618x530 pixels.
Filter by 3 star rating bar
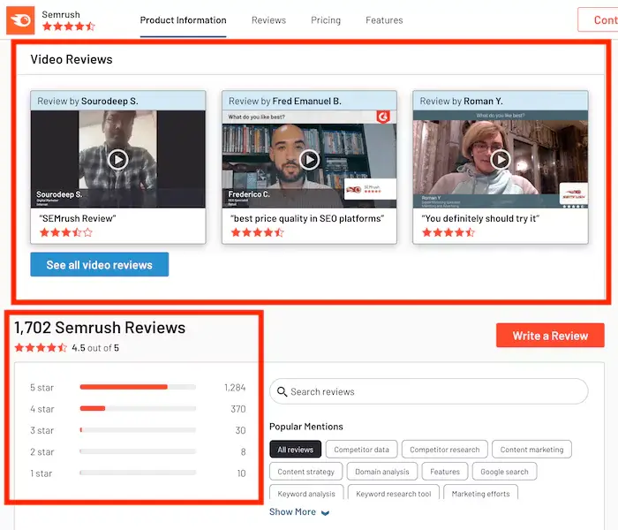pos(138,430)
